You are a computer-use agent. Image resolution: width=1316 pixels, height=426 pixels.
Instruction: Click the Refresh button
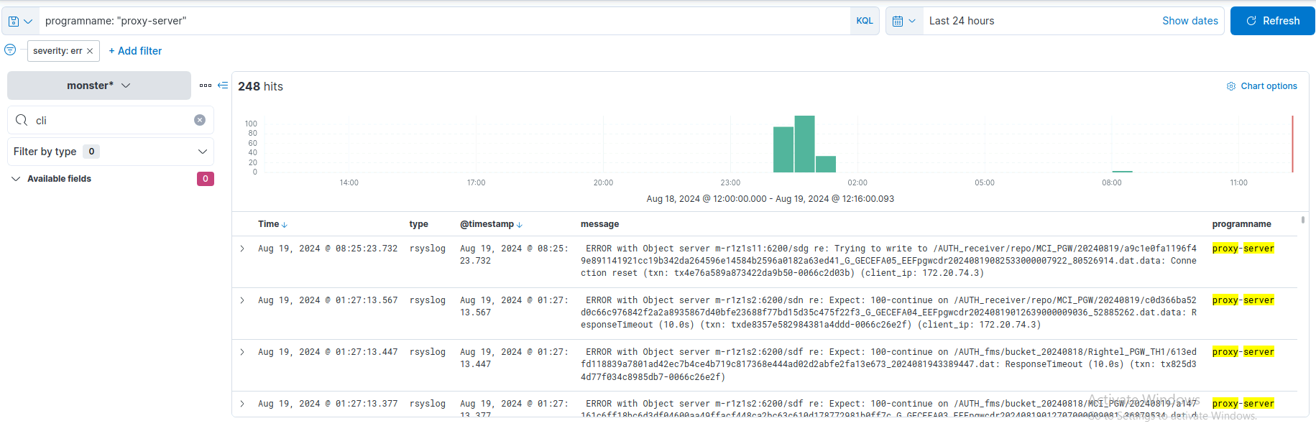[x=1272, y=21]
